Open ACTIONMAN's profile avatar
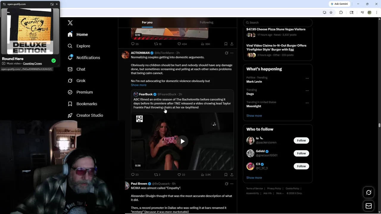The width and height of the screenshot is (381, 214). (x=125, y=55)
